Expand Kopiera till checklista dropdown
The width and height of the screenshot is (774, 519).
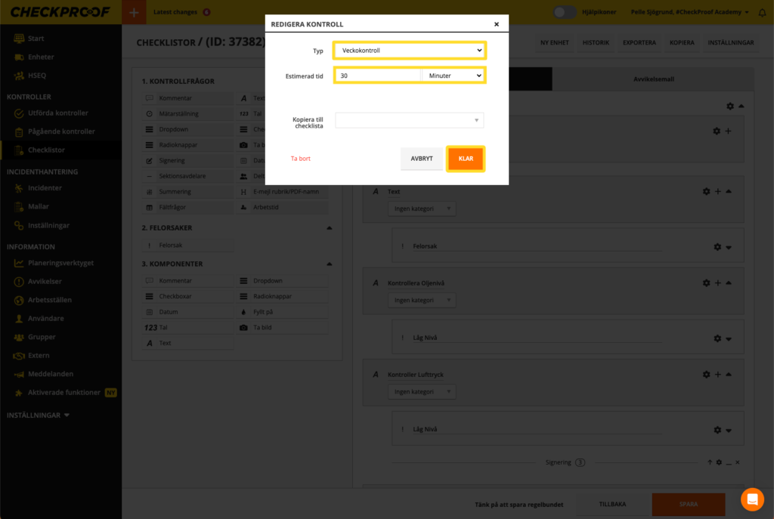tap(409, 120)
